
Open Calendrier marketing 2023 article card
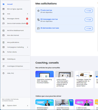click(x=45, y=79)
